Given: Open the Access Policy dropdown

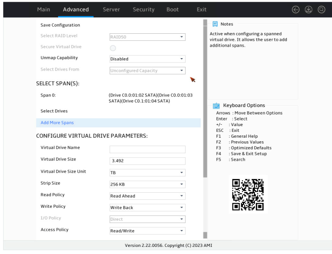Looking at the screenshot, I should tap(147, 231).
